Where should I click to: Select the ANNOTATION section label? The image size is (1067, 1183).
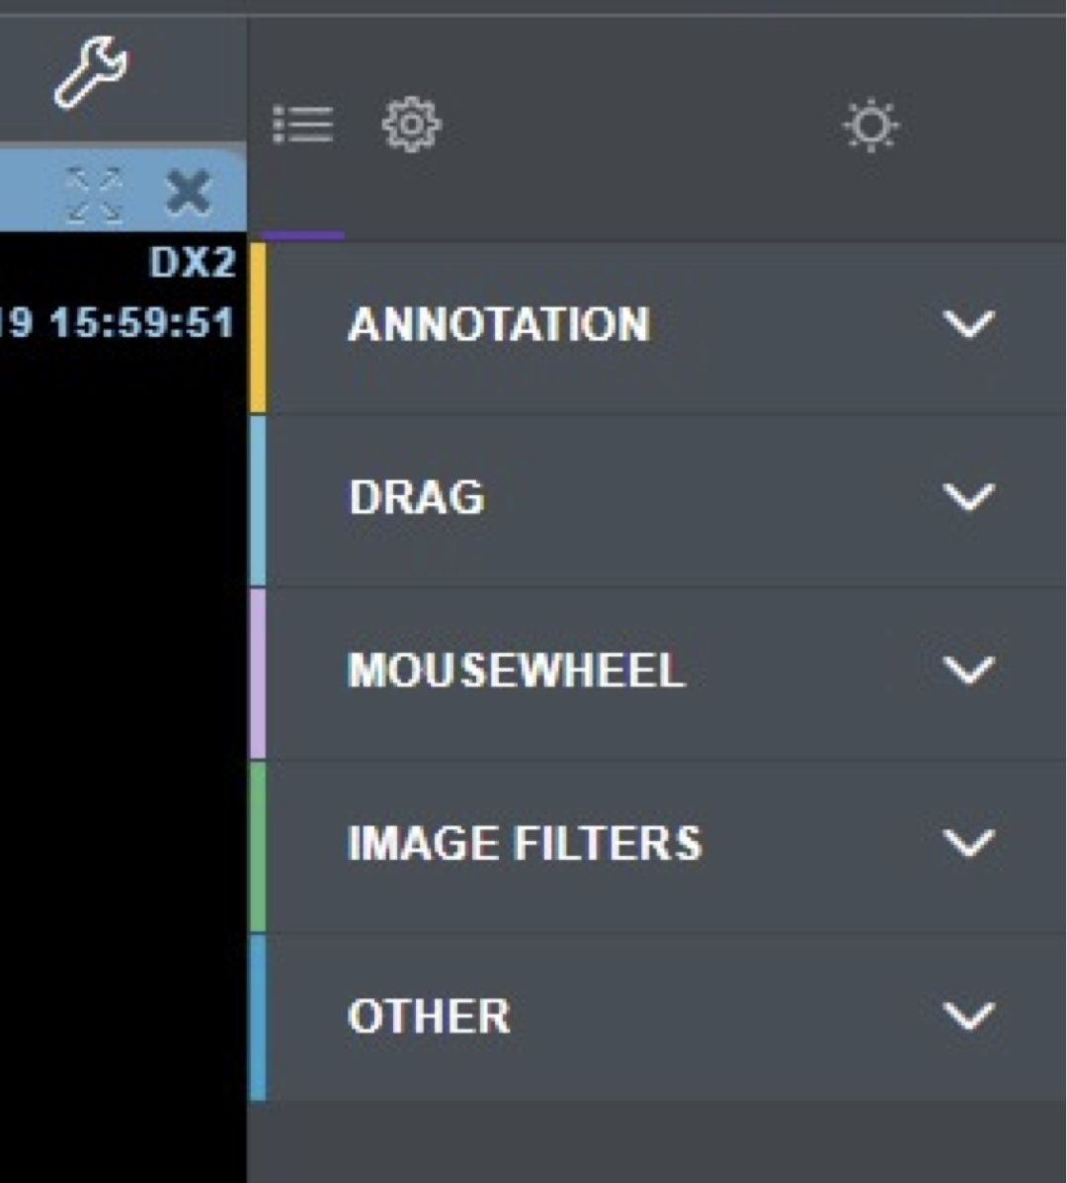499,324
